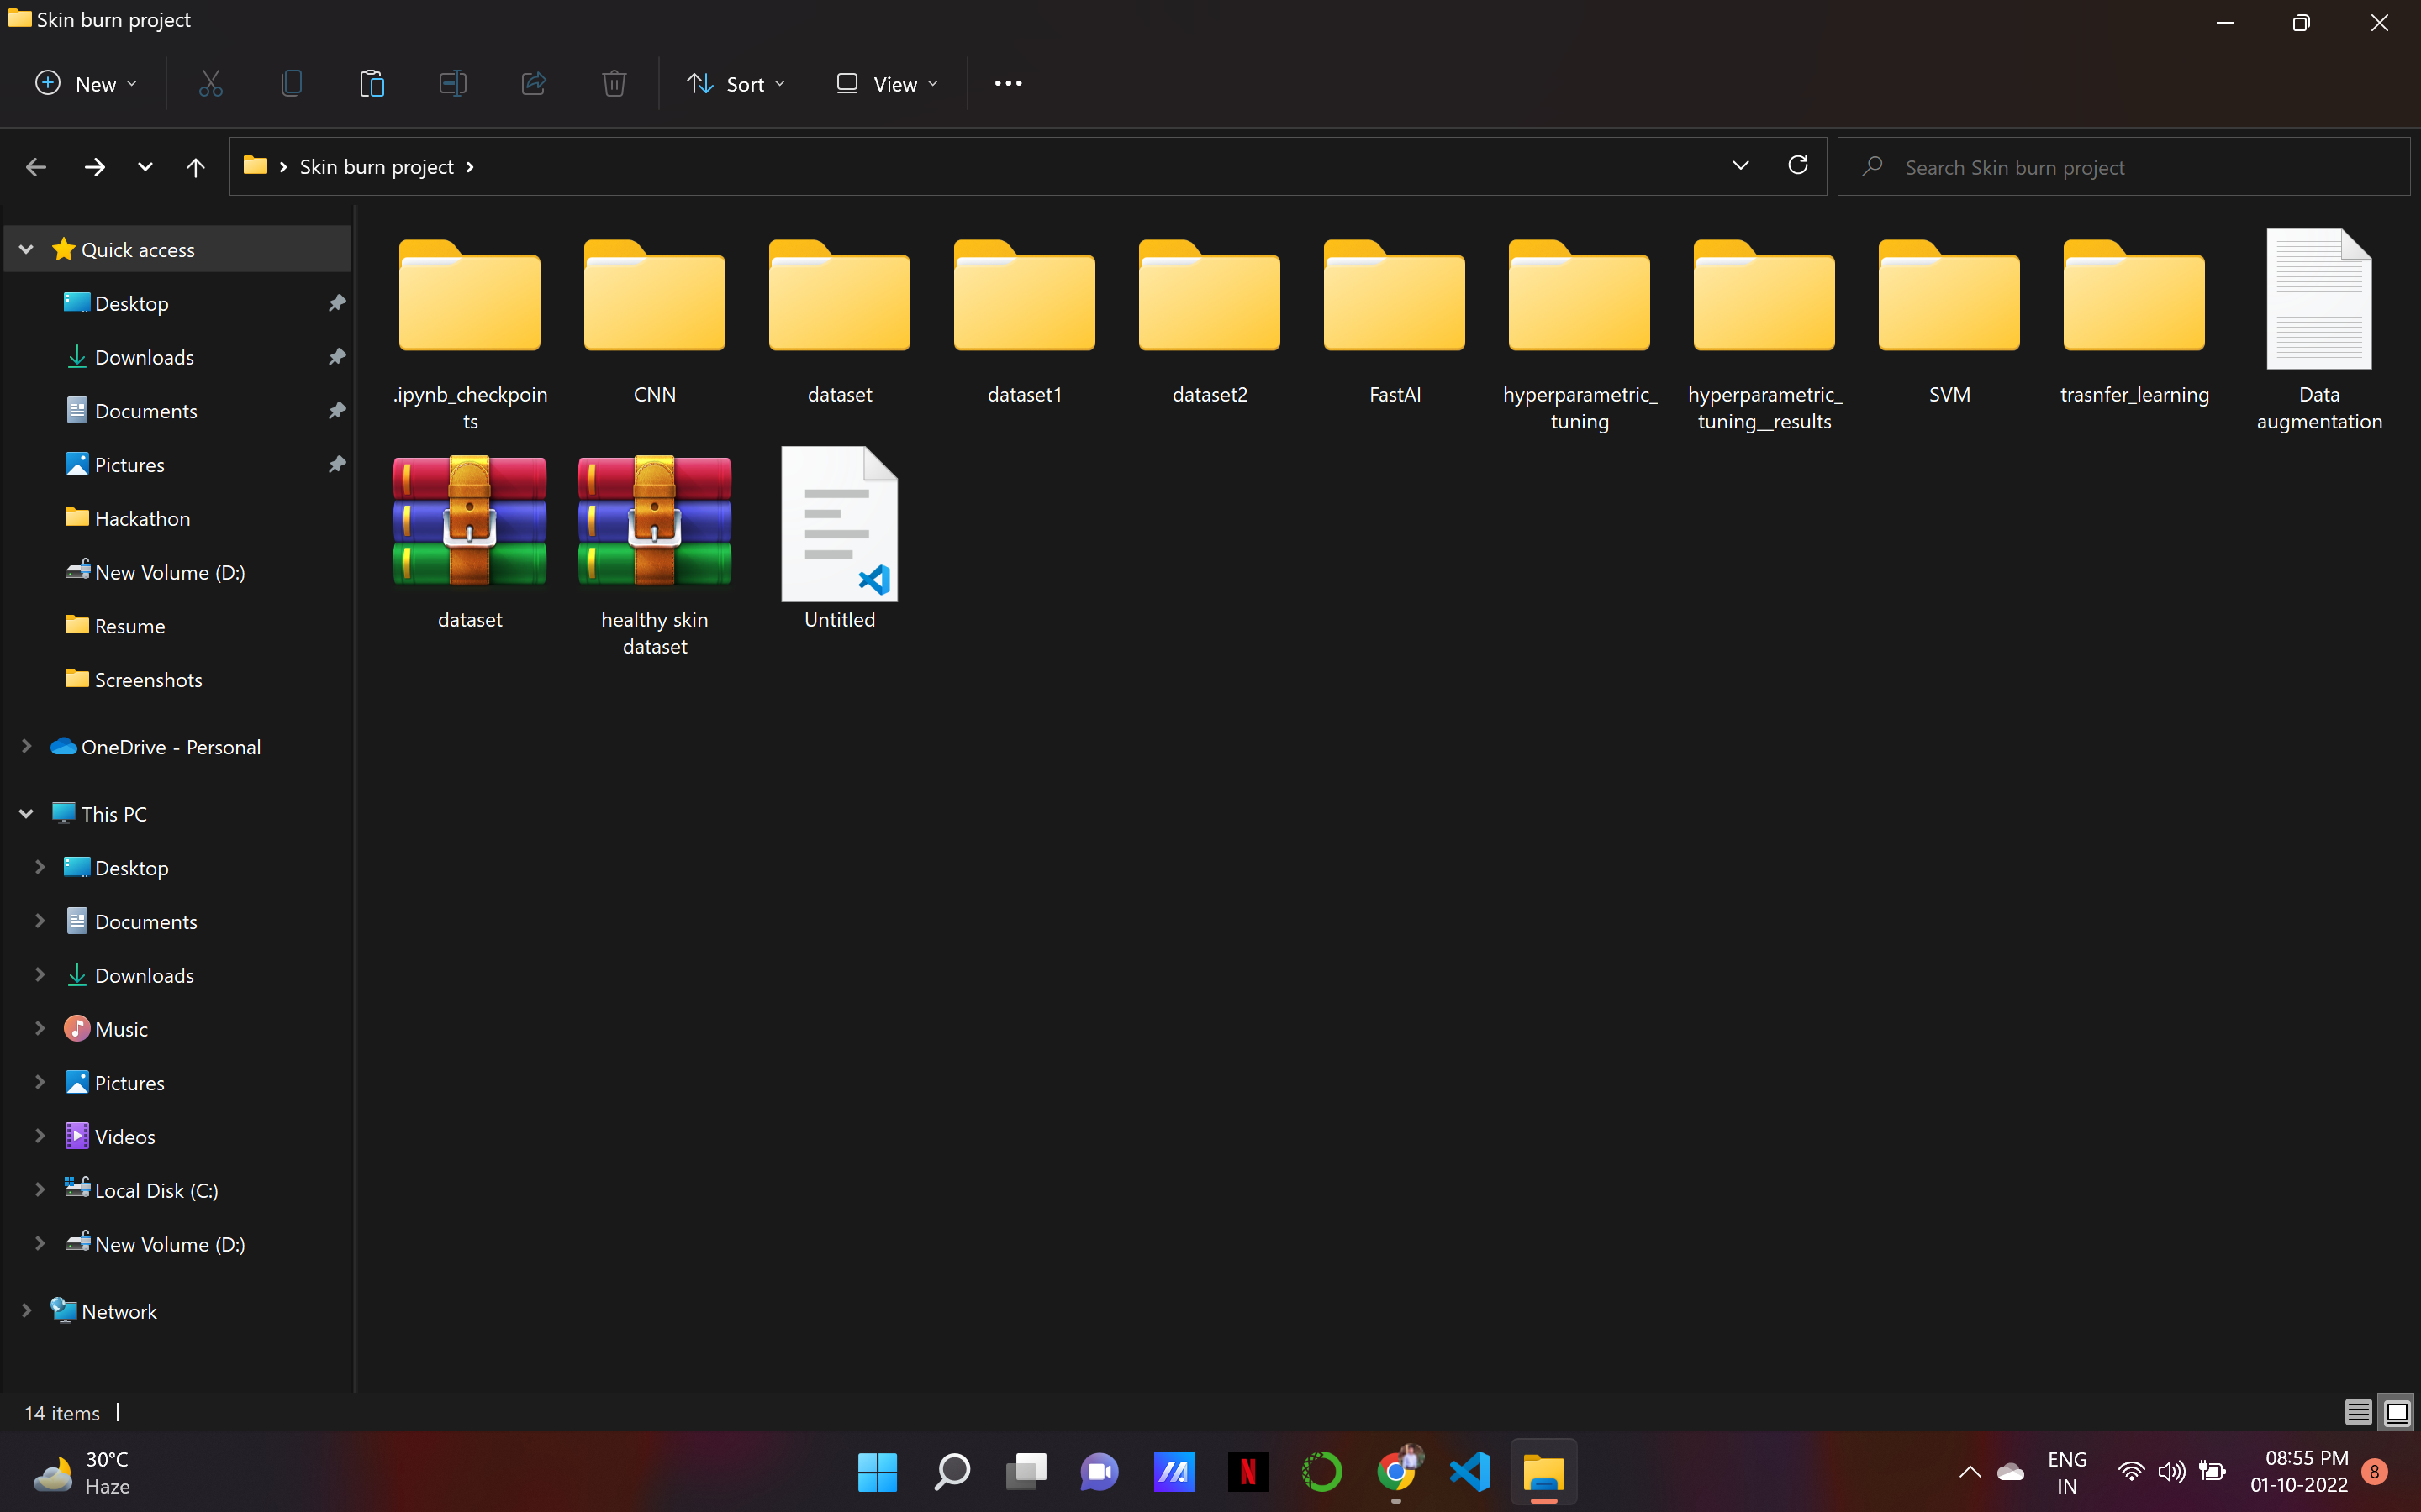Screen dimensions: 2421x1512
Task: Open the address bar history dropdown
Action: coord(1740,165)
